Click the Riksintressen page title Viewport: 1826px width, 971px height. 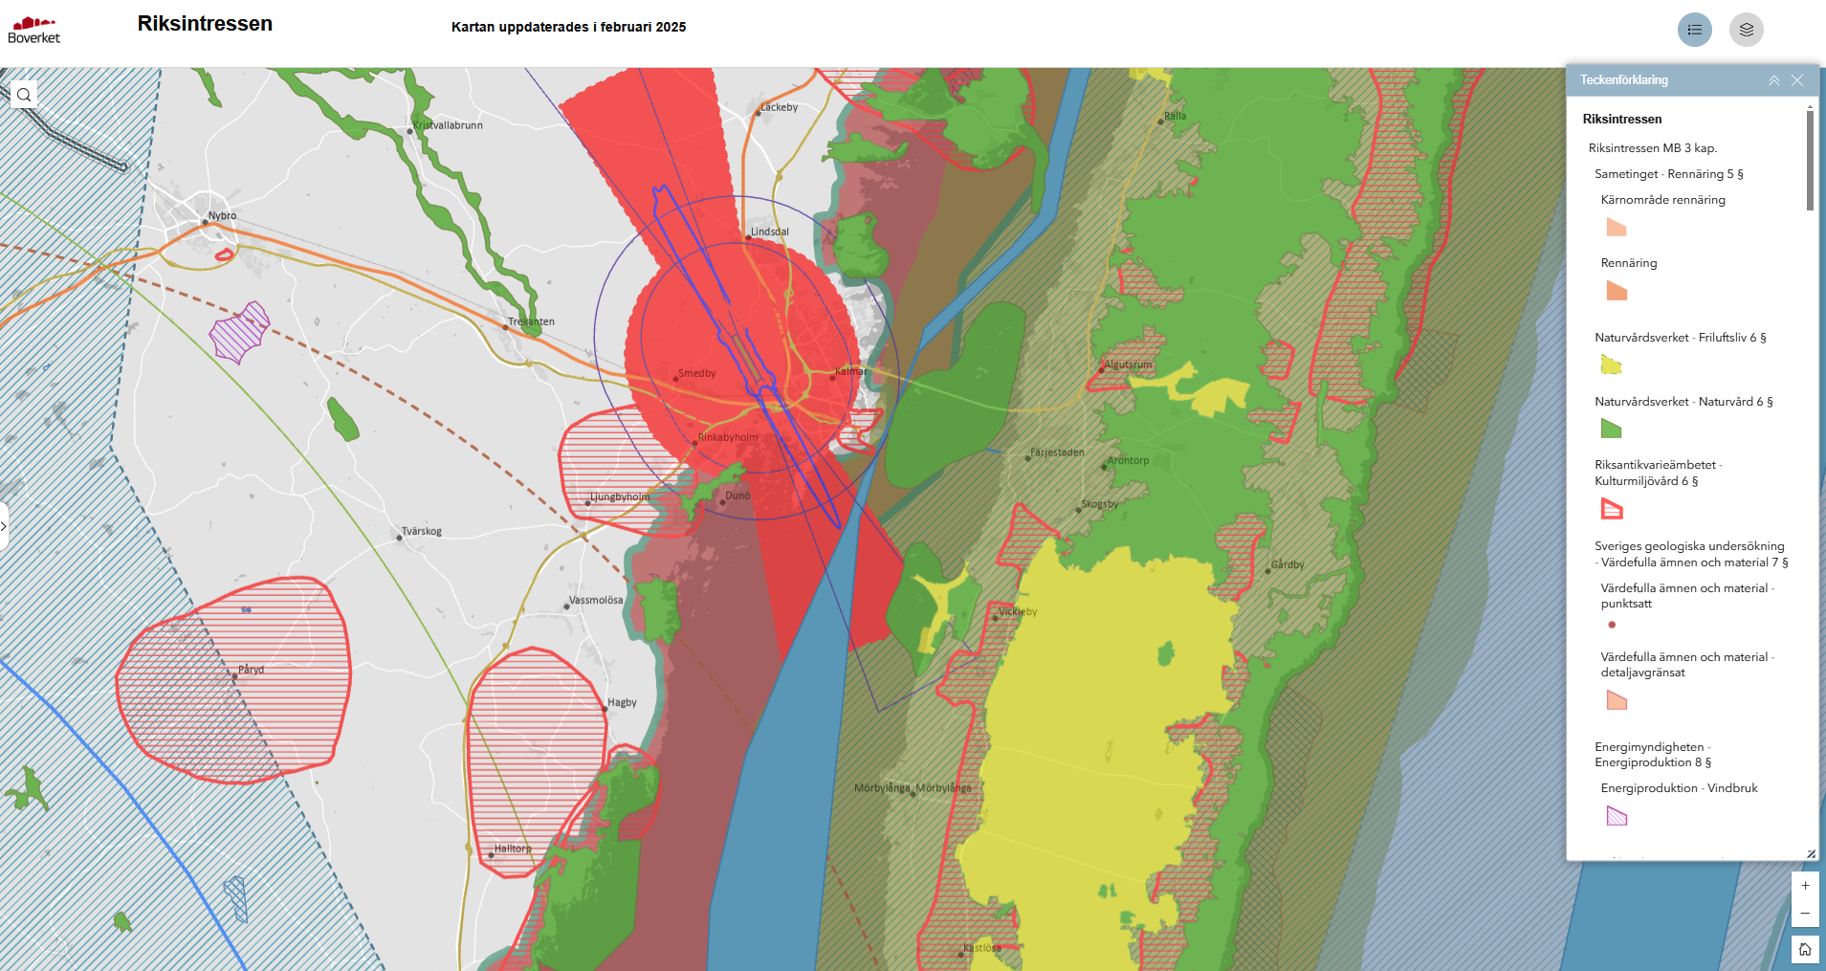(x=205, y=24)
